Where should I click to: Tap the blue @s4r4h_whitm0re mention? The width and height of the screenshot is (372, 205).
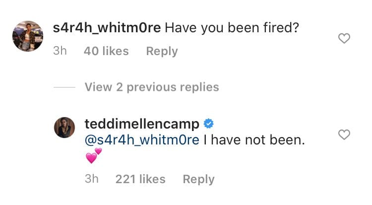142,140
